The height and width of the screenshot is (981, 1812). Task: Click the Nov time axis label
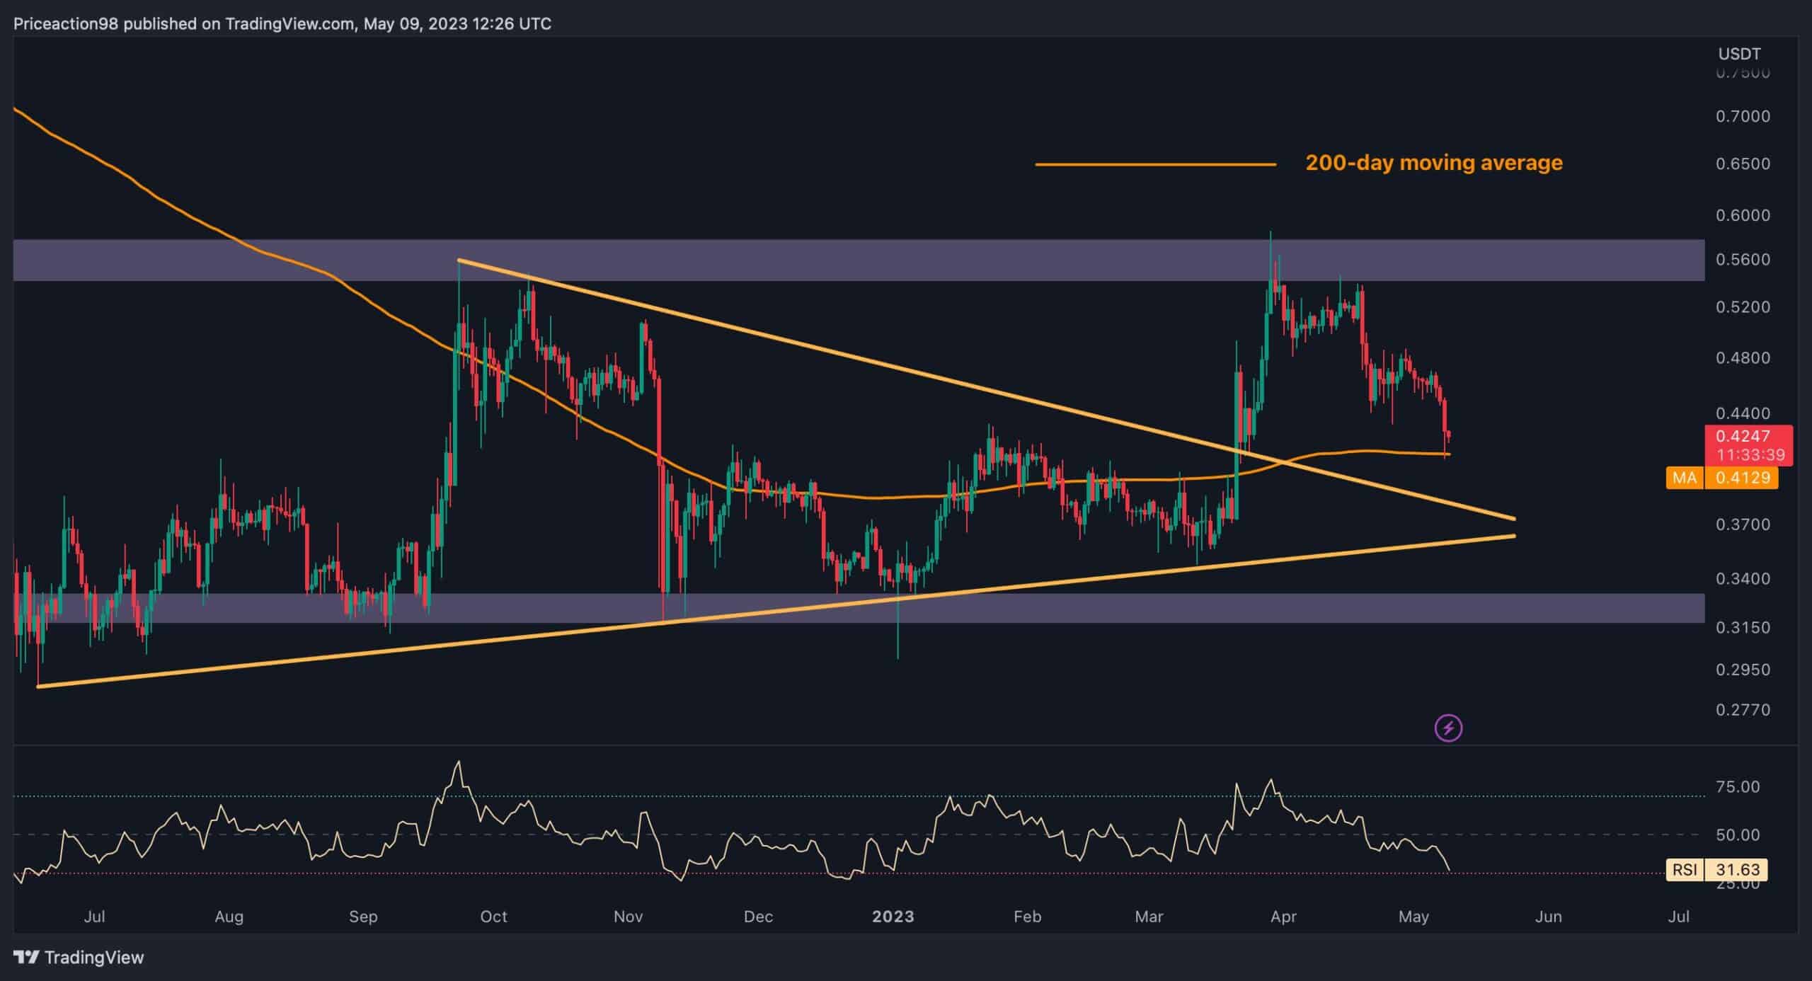tap(628, 917)
